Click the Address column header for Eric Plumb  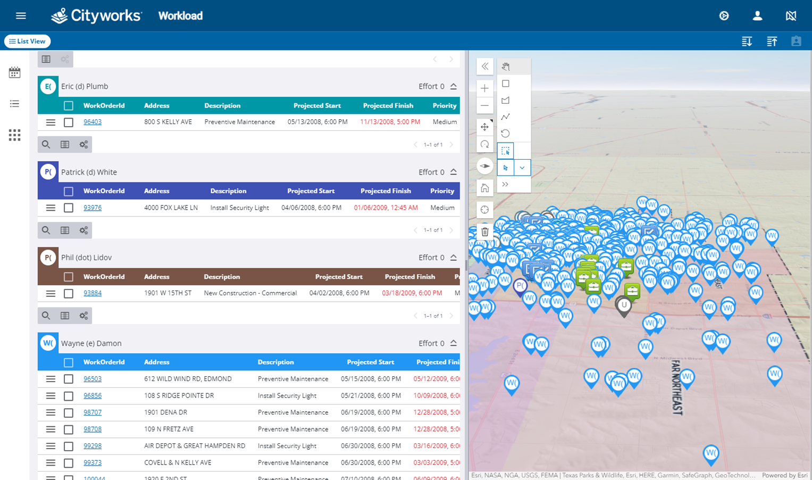156,106
